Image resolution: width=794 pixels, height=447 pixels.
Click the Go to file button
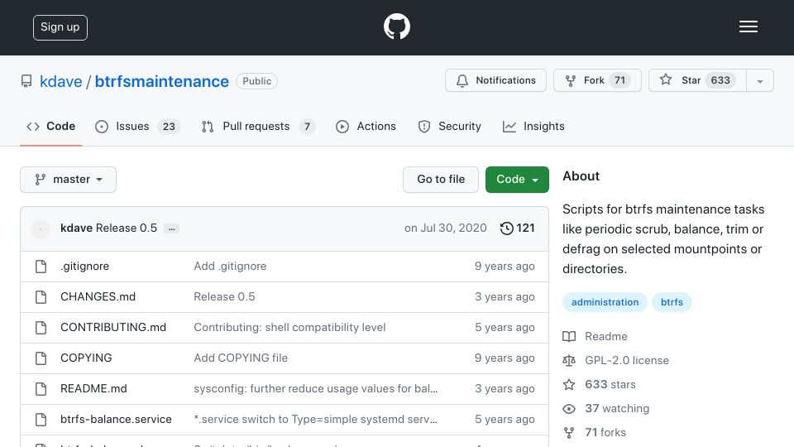tap(441, 180)
